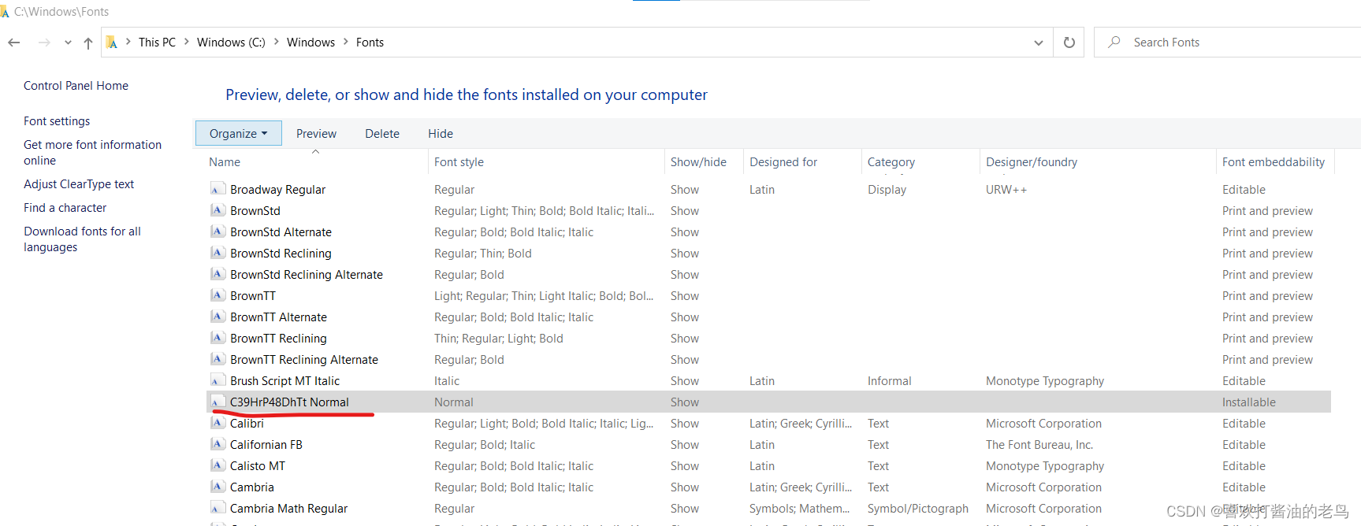Open Adjust ClearType text
1361x526 pixels.
click(79, 184)
